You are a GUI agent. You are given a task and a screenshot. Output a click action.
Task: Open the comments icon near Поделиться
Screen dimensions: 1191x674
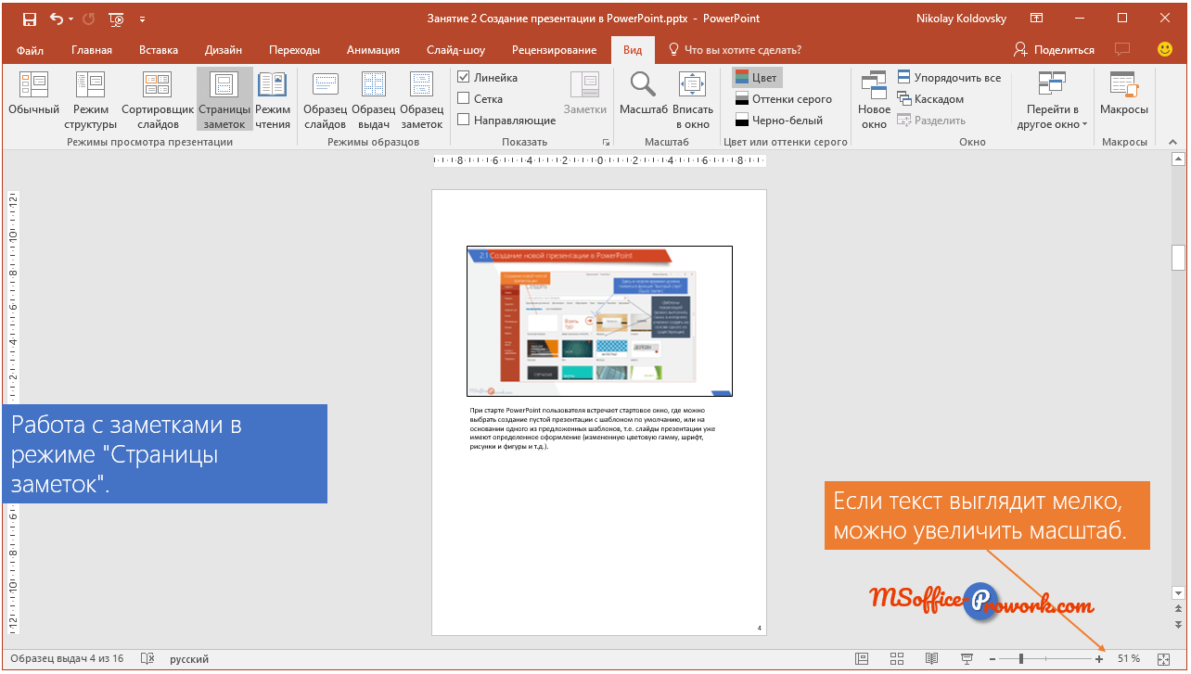[1122, 49]
